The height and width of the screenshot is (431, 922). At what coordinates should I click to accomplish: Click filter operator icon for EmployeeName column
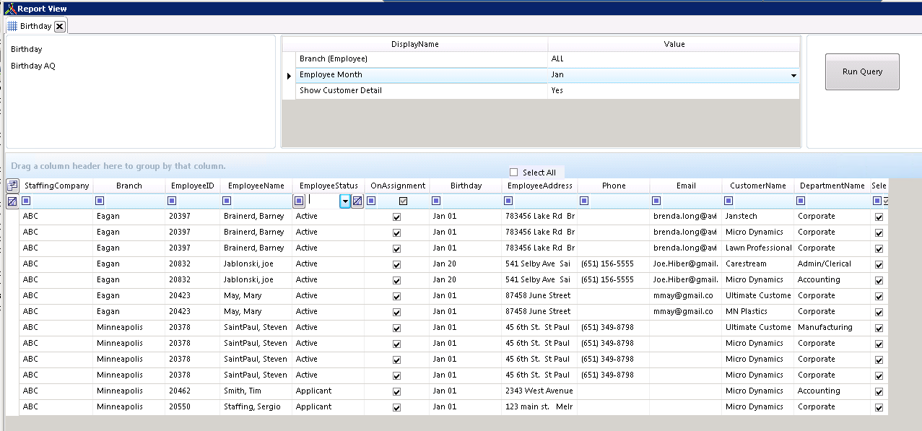coord(227,201)
